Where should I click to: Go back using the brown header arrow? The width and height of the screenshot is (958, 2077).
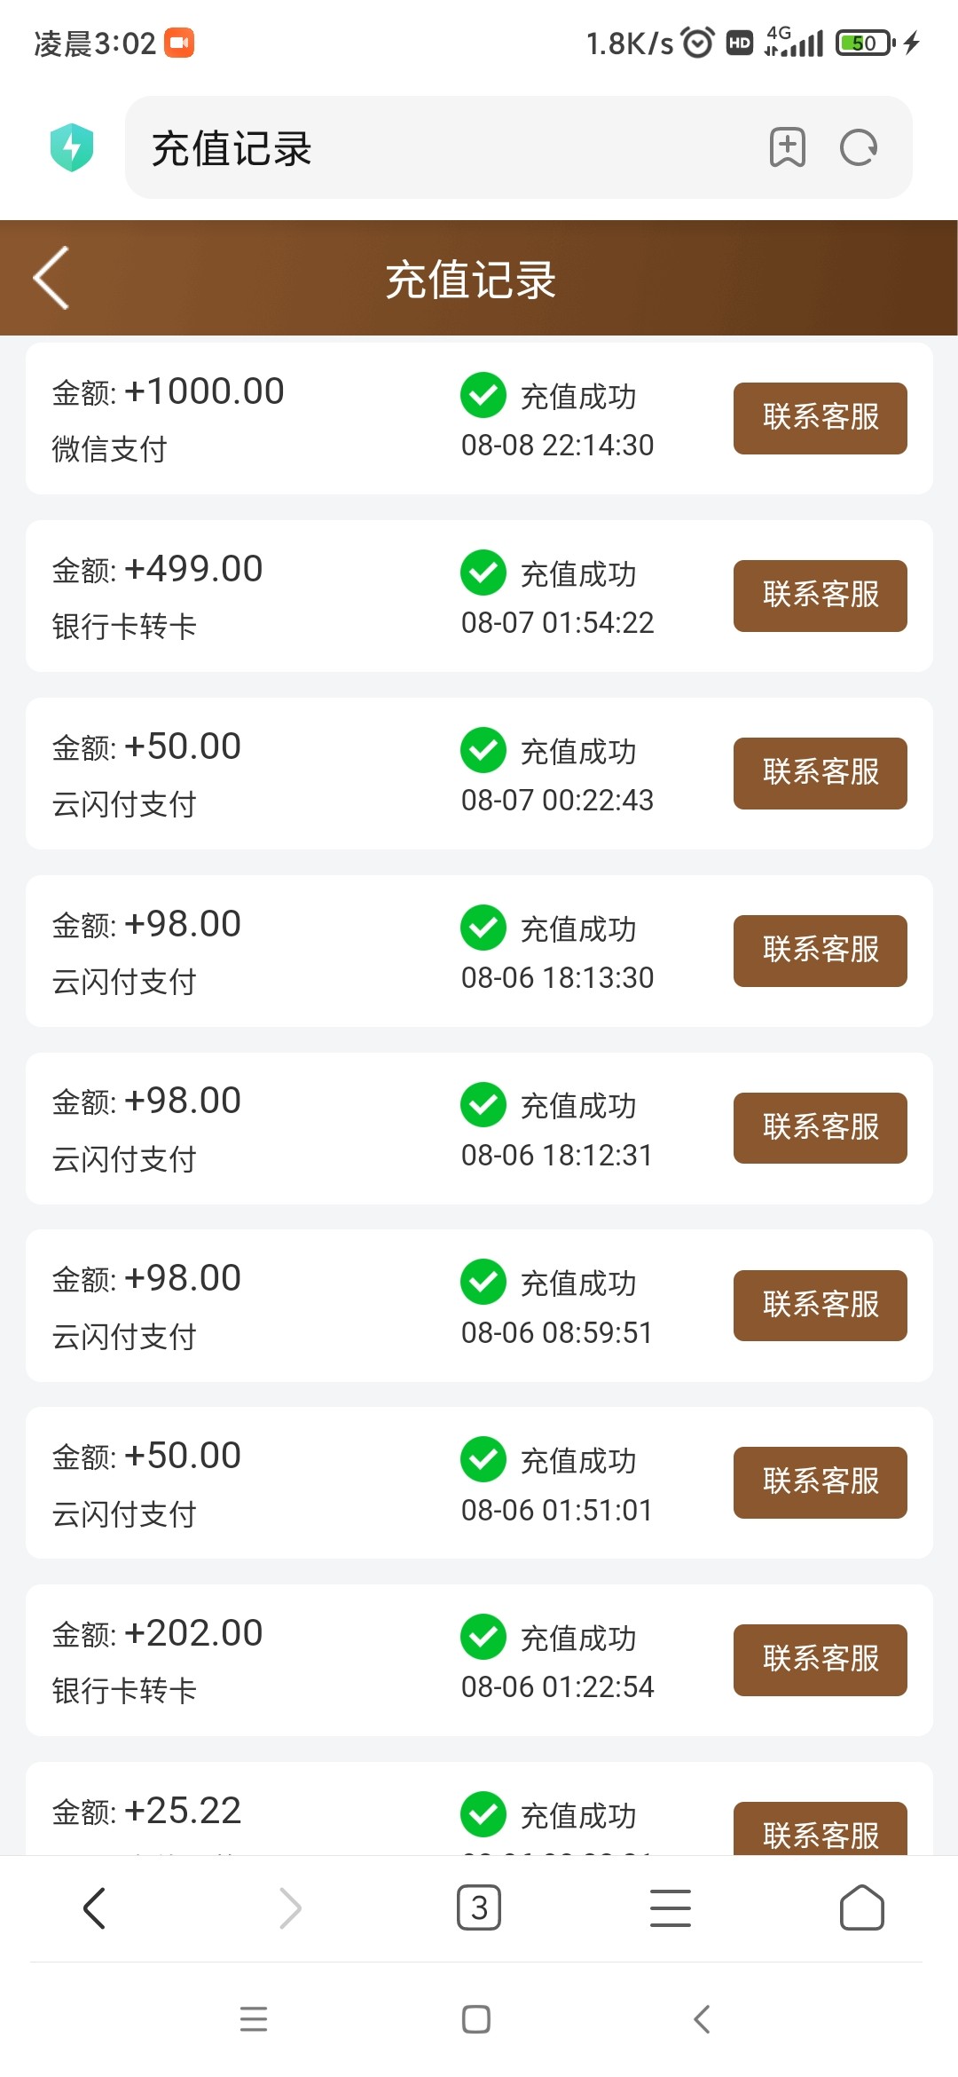click(51, 278)
